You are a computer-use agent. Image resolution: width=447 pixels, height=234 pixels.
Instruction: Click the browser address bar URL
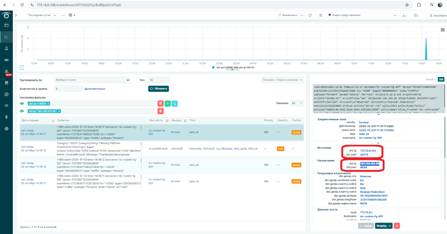(79, 5)
